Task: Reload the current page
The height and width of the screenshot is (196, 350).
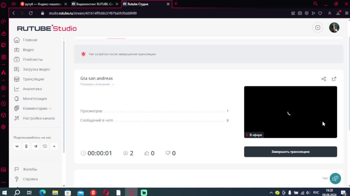Action: (x=31, y=13)
